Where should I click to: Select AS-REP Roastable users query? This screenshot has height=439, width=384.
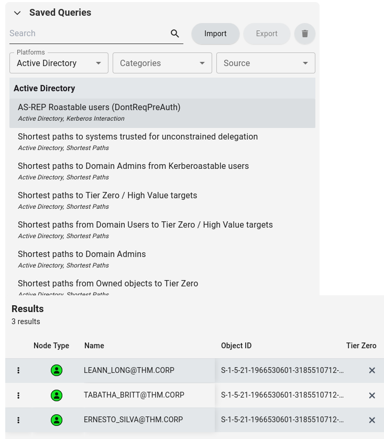tap(99, 108)
